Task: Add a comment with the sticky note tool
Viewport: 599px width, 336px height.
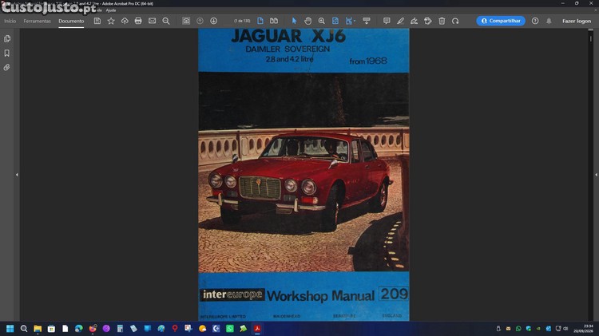Action: [x=387, y=21]
